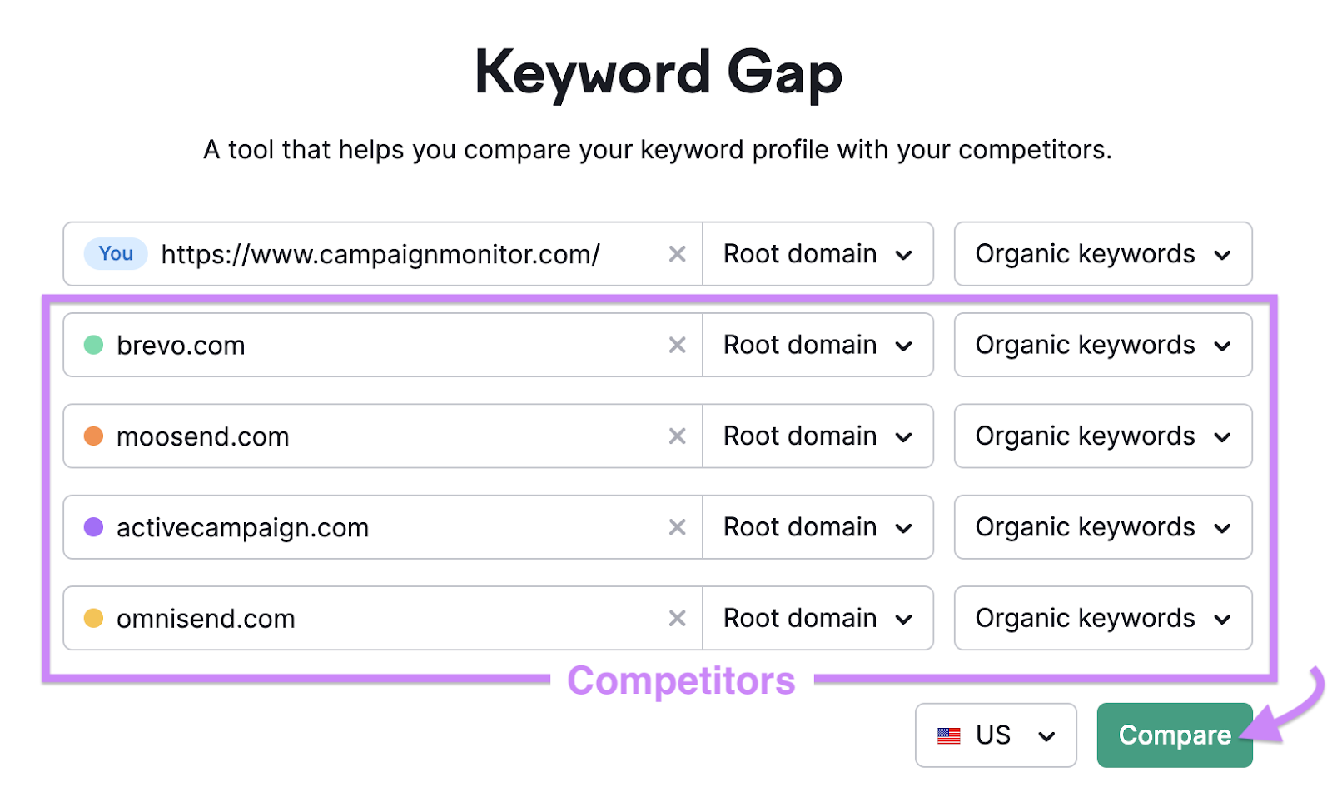The height and width of the screenshot is (797, 1332).
Task: Clear the campaignmonitor.com URL field
Action: [677, 254]
